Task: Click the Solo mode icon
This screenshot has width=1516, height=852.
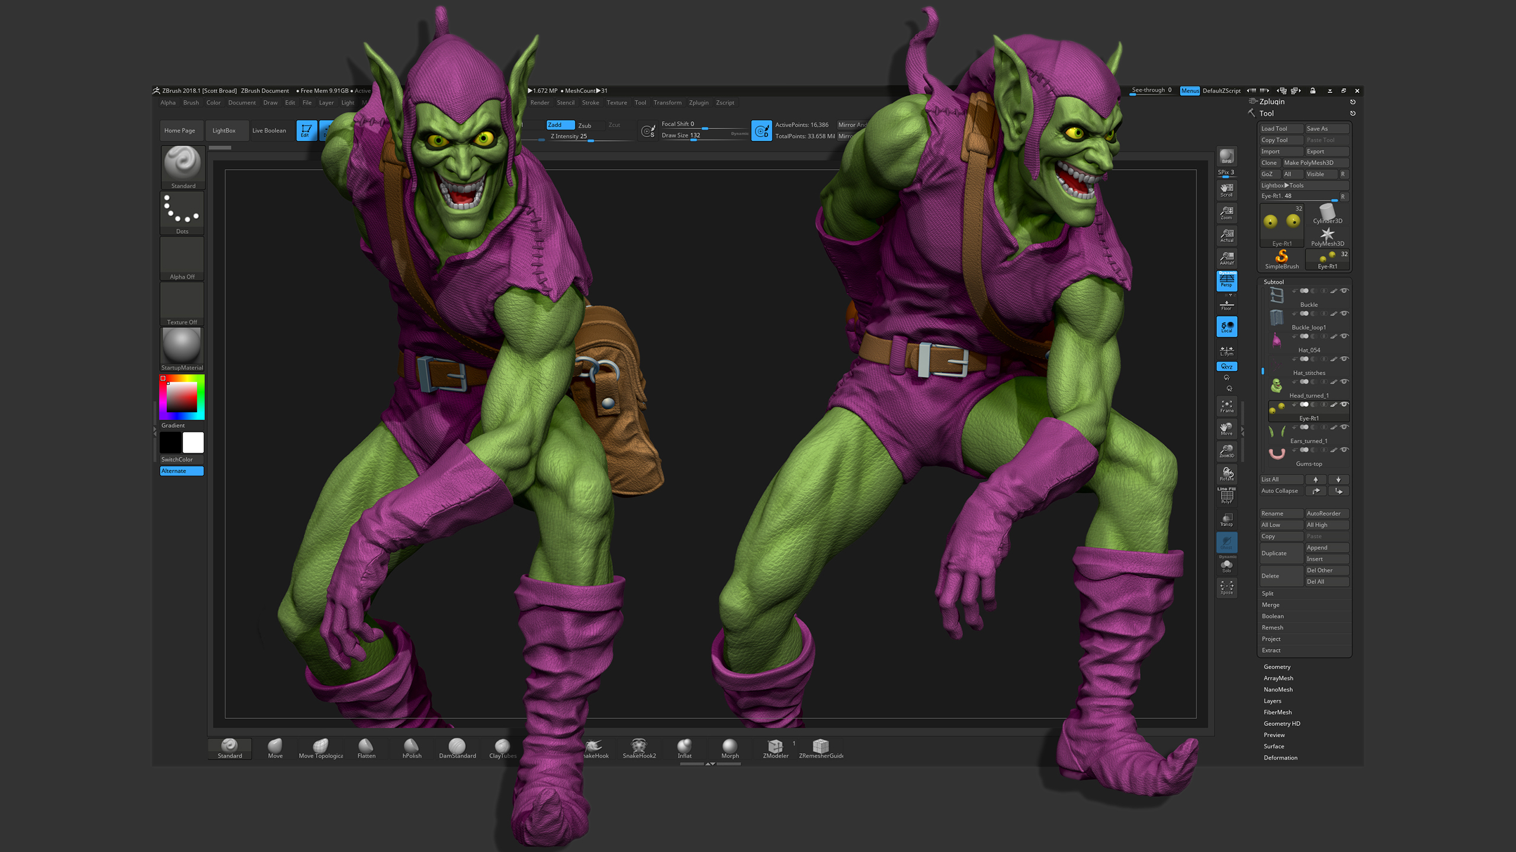Action: (1226, 566)
